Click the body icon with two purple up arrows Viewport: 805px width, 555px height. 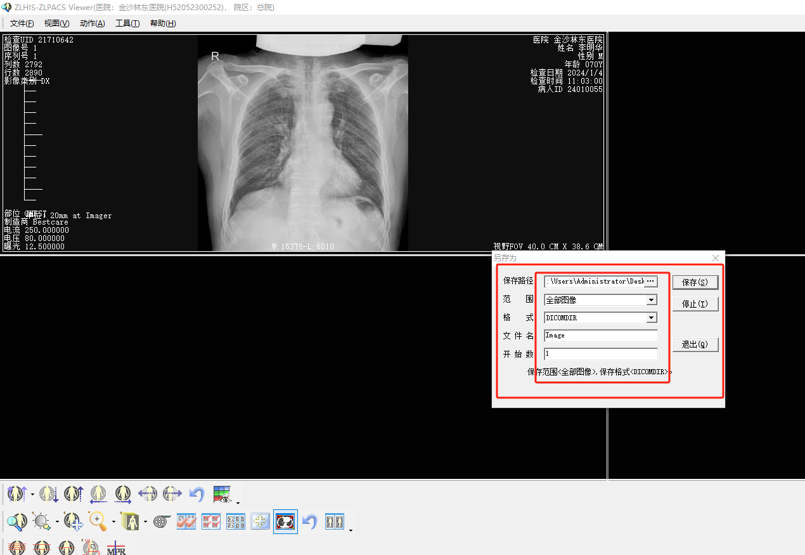[x=16, y=493]
